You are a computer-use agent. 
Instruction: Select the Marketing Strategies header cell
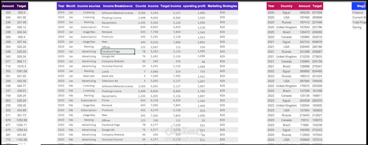click(x=222, y=6)
